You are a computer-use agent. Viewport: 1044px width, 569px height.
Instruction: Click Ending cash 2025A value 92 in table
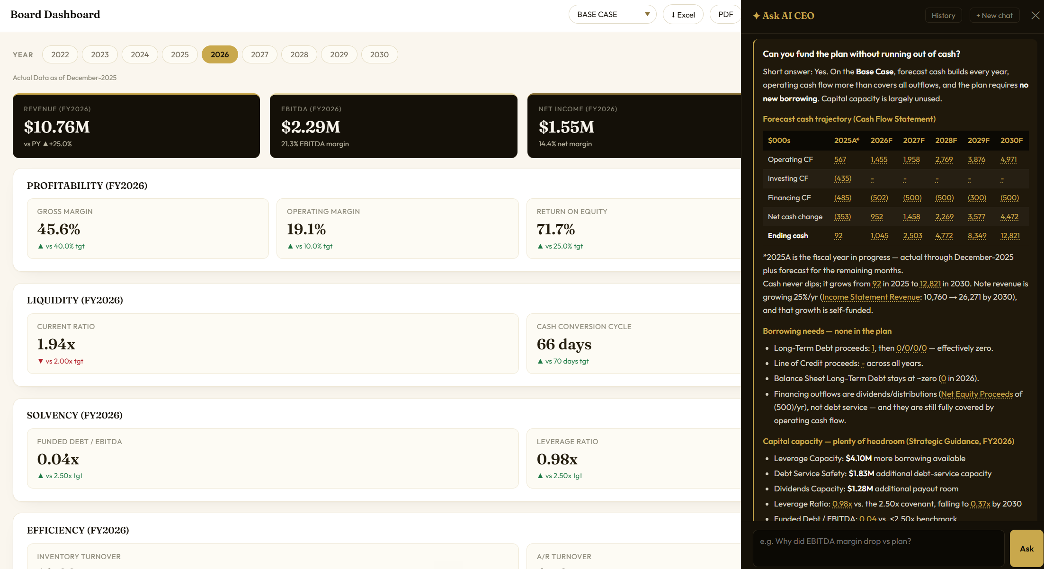pyautogui.click(x=838, y=236)
